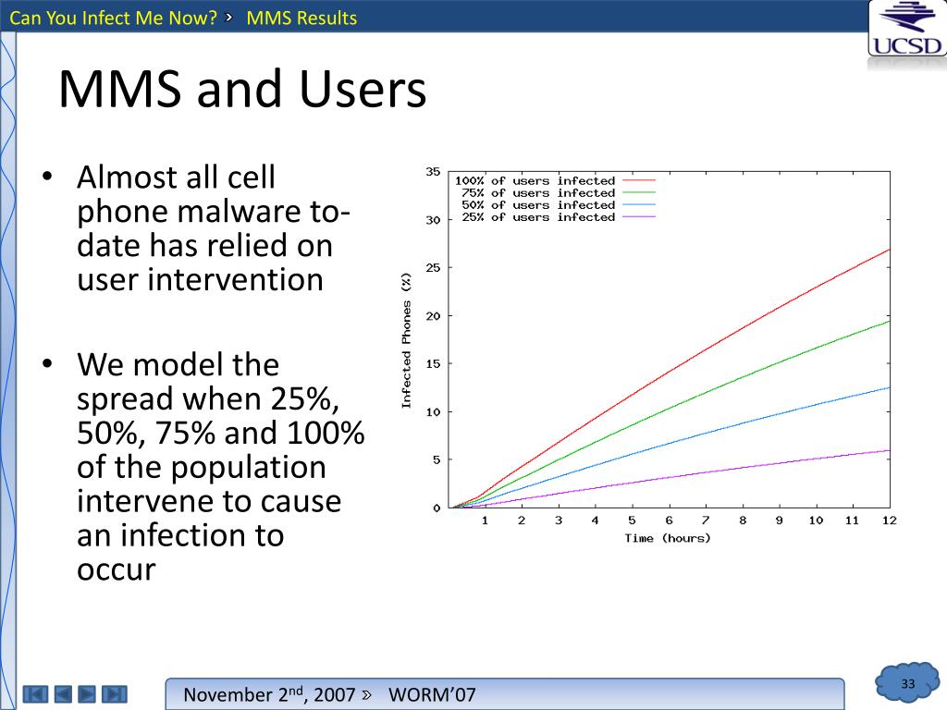Select the bullet starting "We model the"

220,467
